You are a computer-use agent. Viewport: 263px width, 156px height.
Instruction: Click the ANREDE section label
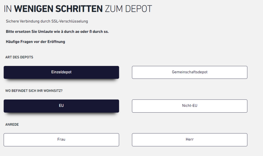(12, 125)
